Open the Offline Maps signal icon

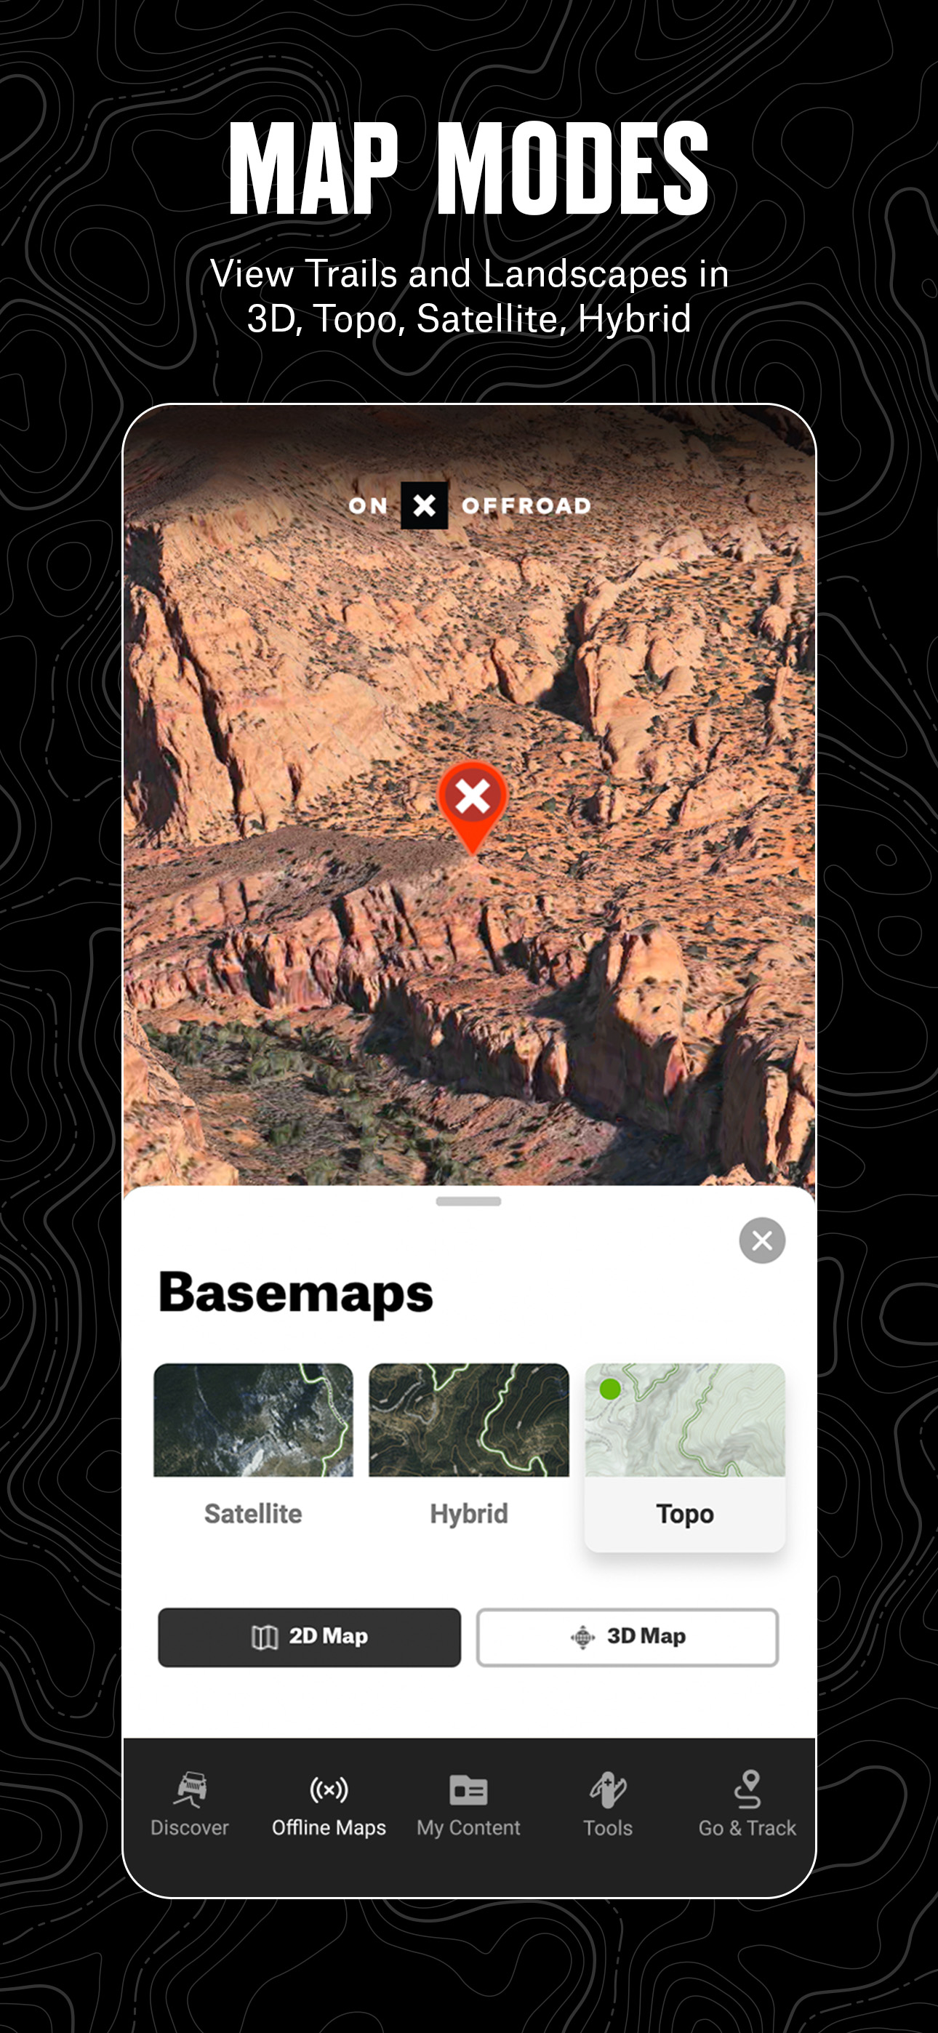click(329, 1789)
